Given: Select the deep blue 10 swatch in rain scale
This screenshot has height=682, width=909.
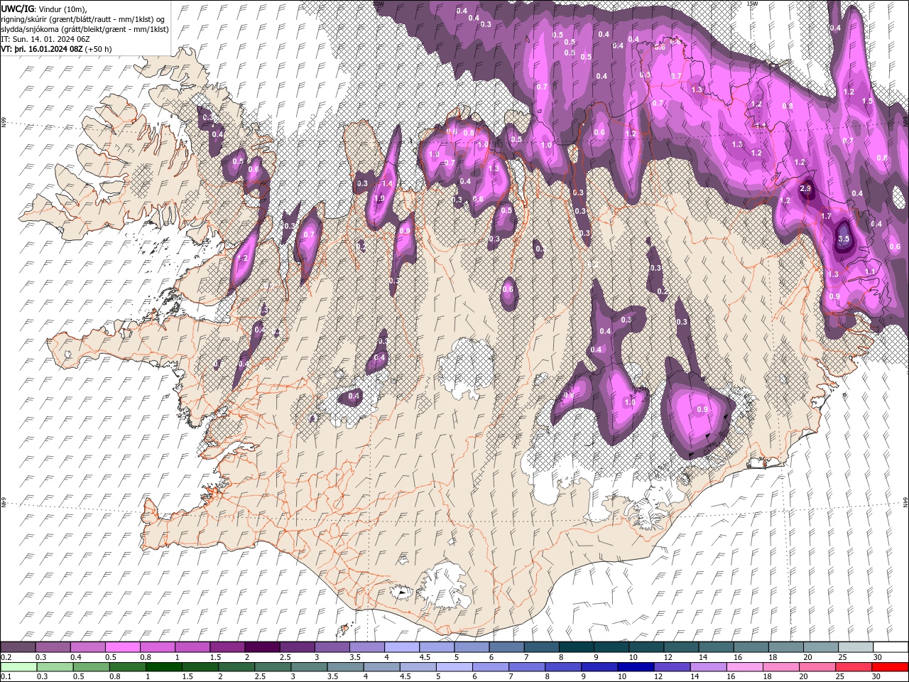Looking at the screenshot, I should [x=636, y=667].
